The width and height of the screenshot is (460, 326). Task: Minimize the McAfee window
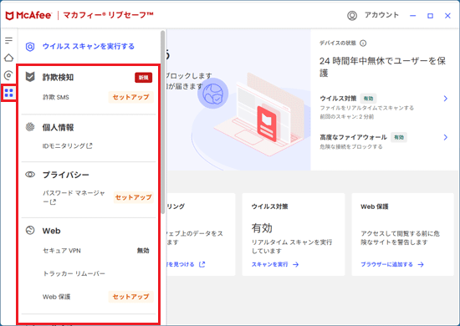[x=413, y=16]
